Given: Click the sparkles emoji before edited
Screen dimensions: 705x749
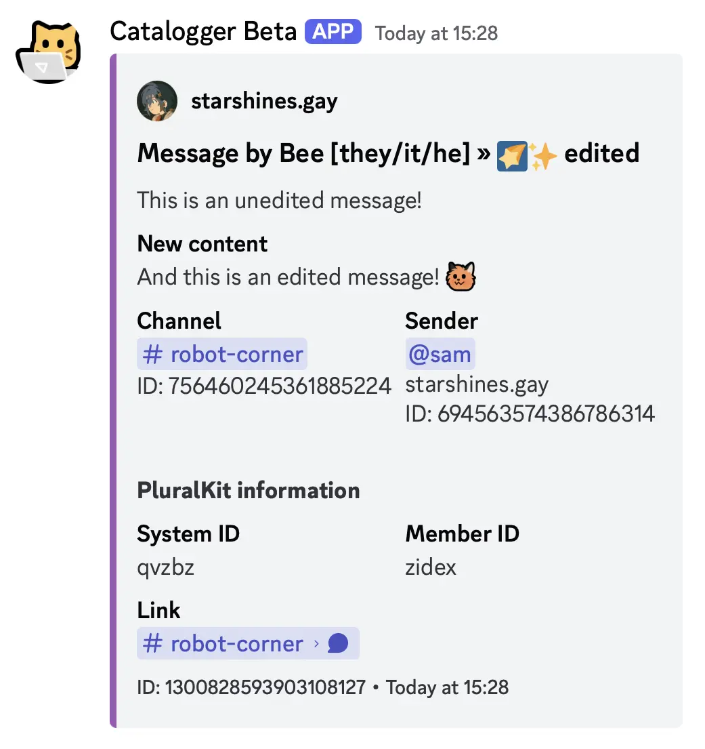Looking at the screenshot, I should coord(543,155).
